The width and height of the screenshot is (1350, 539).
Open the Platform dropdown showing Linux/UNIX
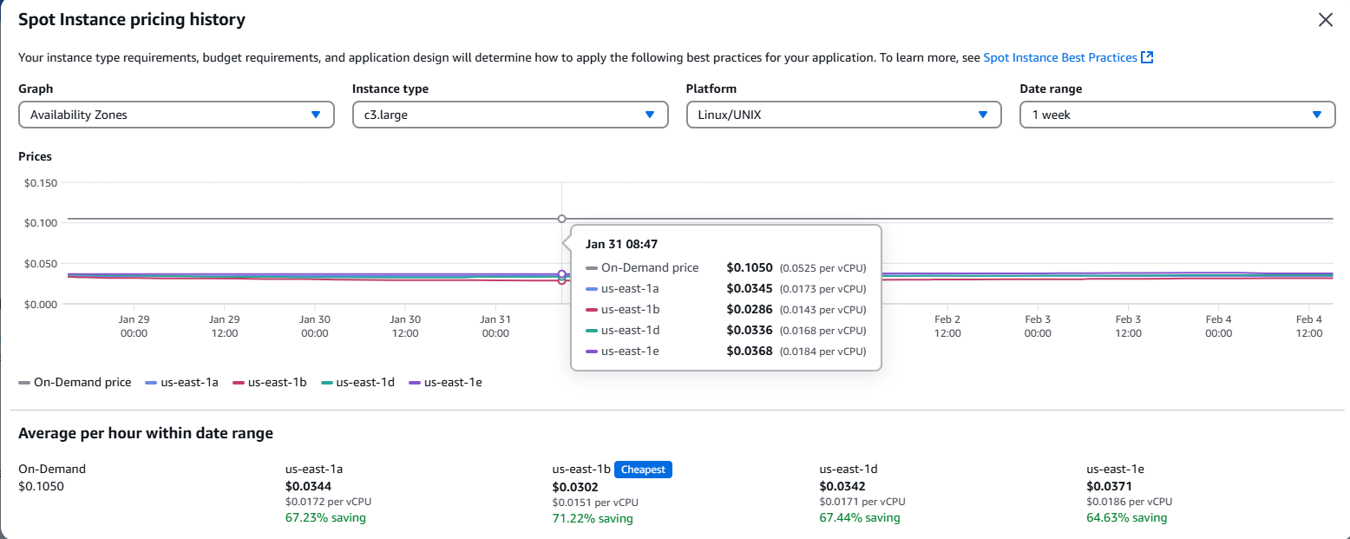[843, 115]
